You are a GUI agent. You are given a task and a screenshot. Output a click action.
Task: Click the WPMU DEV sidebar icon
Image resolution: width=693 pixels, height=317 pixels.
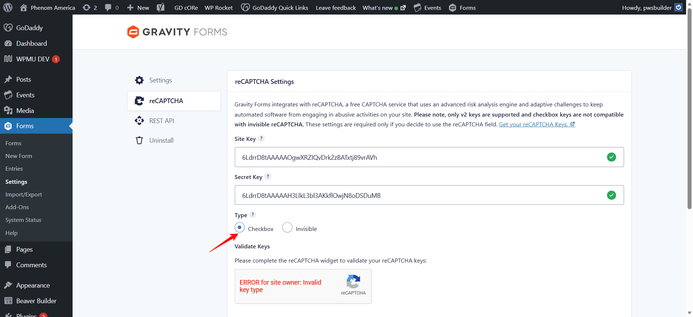[x=8, y=59]
